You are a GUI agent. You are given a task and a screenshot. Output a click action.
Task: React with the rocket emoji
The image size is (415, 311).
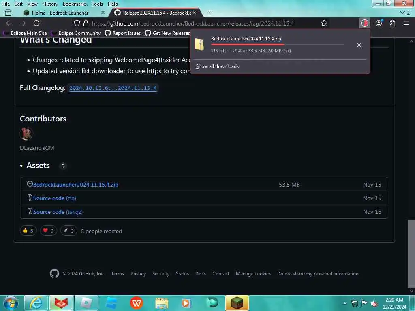coord(68,231)
